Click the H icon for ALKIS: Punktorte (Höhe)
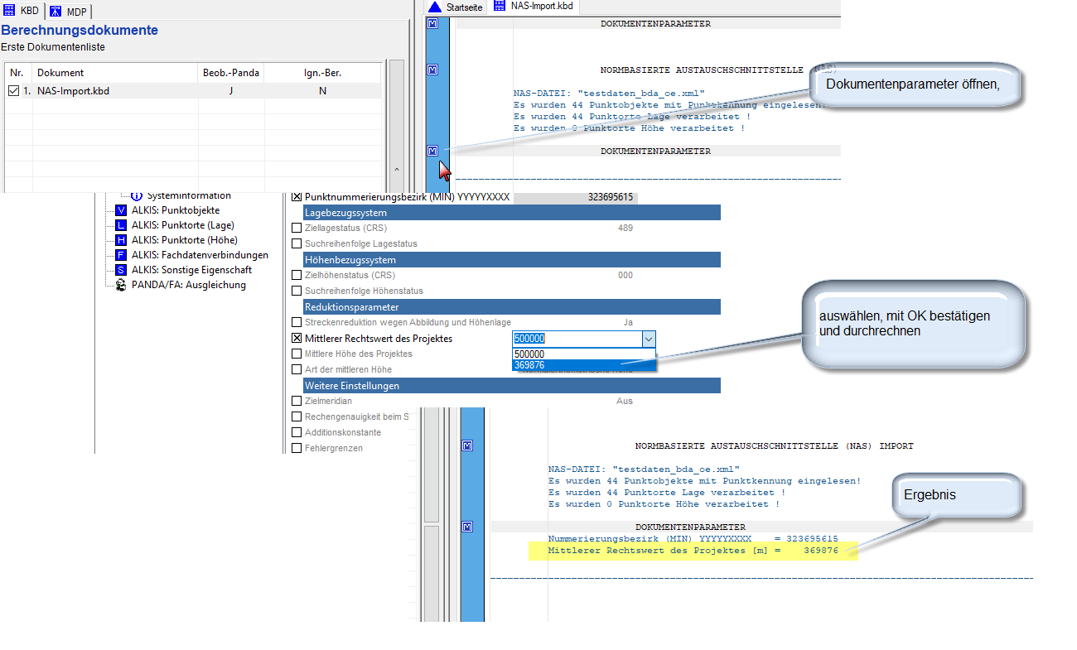This screenshot has height=650, width=1077. pyautogui.click(x=121, y=240)
